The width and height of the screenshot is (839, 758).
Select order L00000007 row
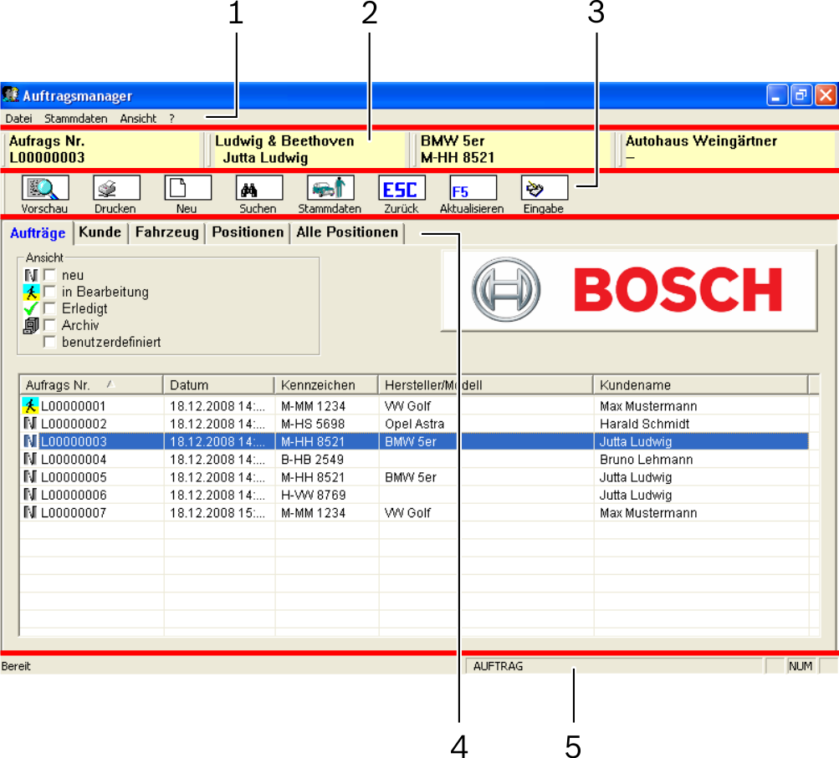(415, 512)
